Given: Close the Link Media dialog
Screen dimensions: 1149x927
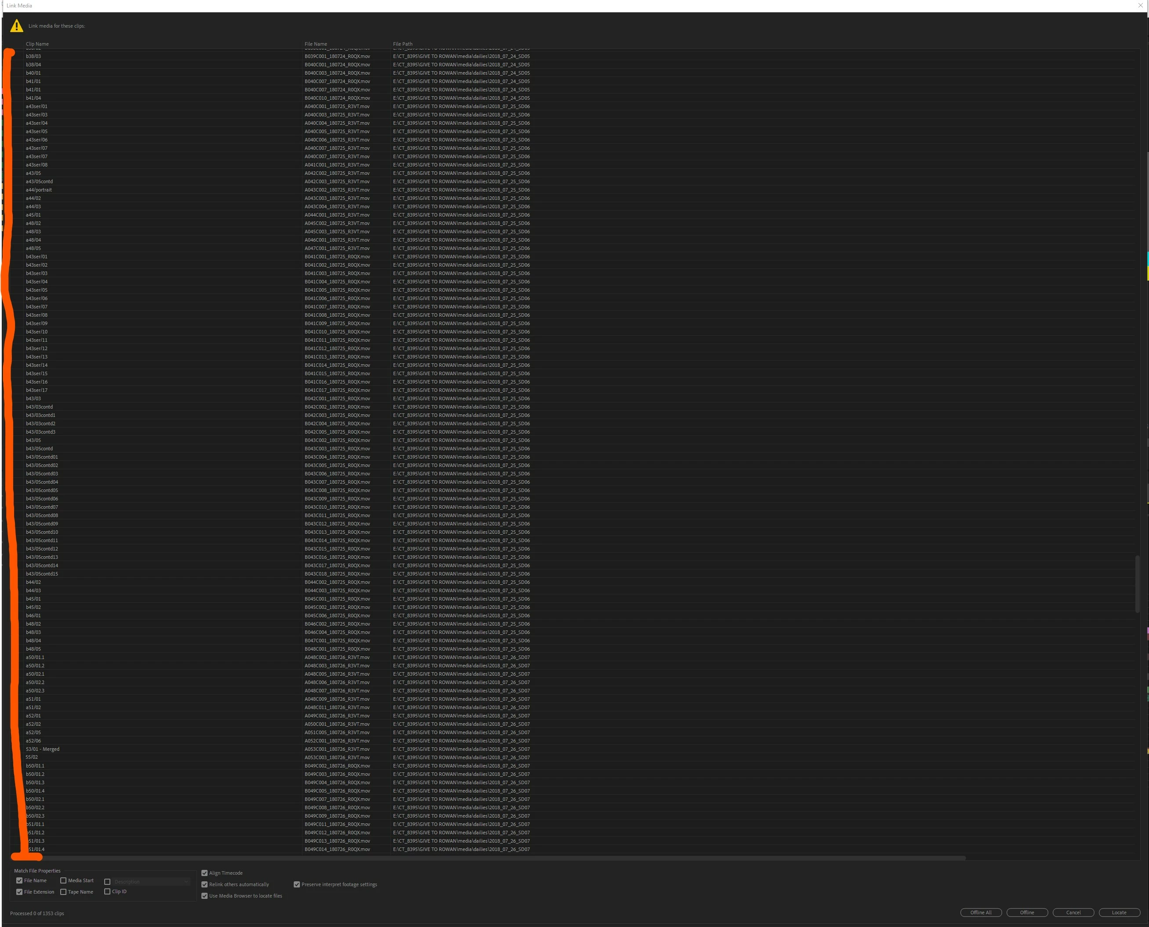Looking at the screenshot, I should 1140,5.
